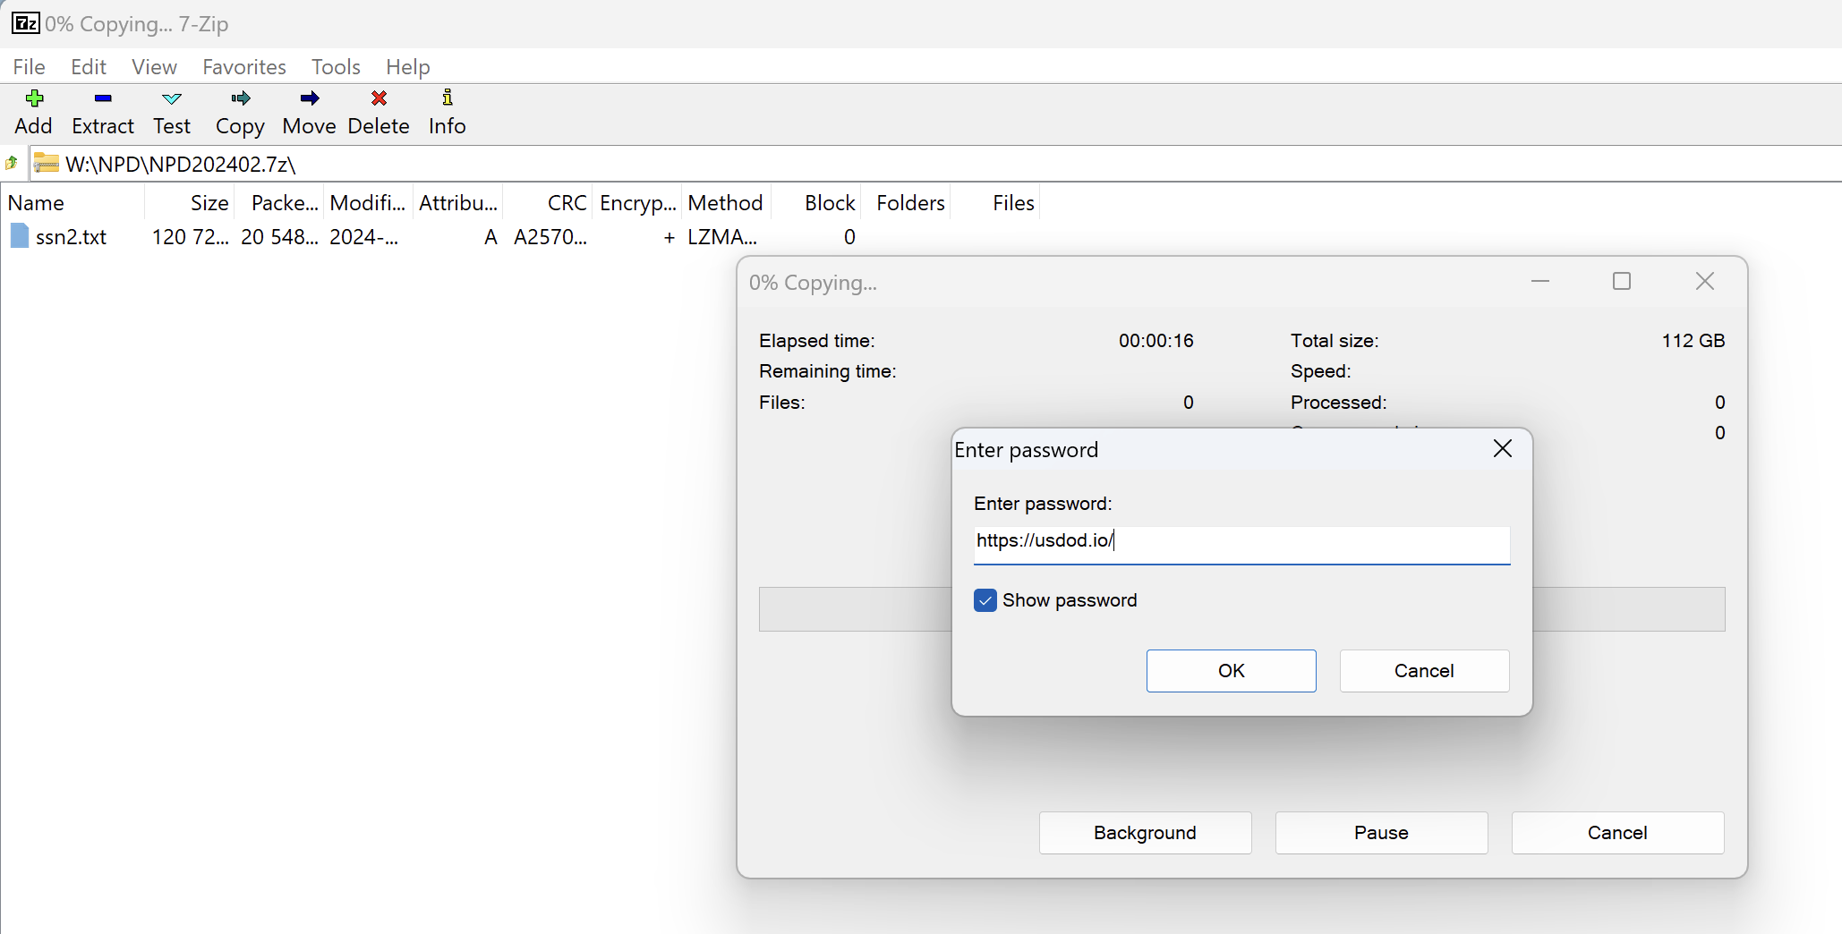Click the Copy toolbar icon
Screen dimensions: 1842x934
pos(240,98)
